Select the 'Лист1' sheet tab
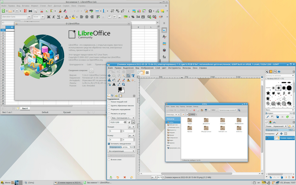The image size is (296, 185). [x=25, y=108]
